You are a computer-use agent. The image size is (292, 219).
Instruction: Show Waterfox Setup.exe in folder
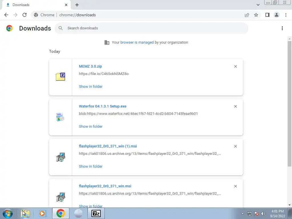point(91,126)
